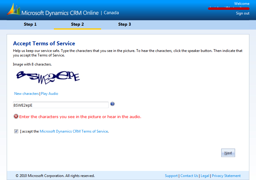Click the Microsoft Dynamics CRM logo icon

[x=14, y=9]
